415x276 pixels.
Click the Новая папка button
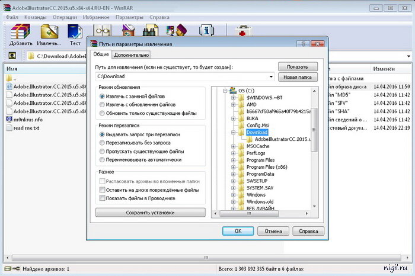298,77
